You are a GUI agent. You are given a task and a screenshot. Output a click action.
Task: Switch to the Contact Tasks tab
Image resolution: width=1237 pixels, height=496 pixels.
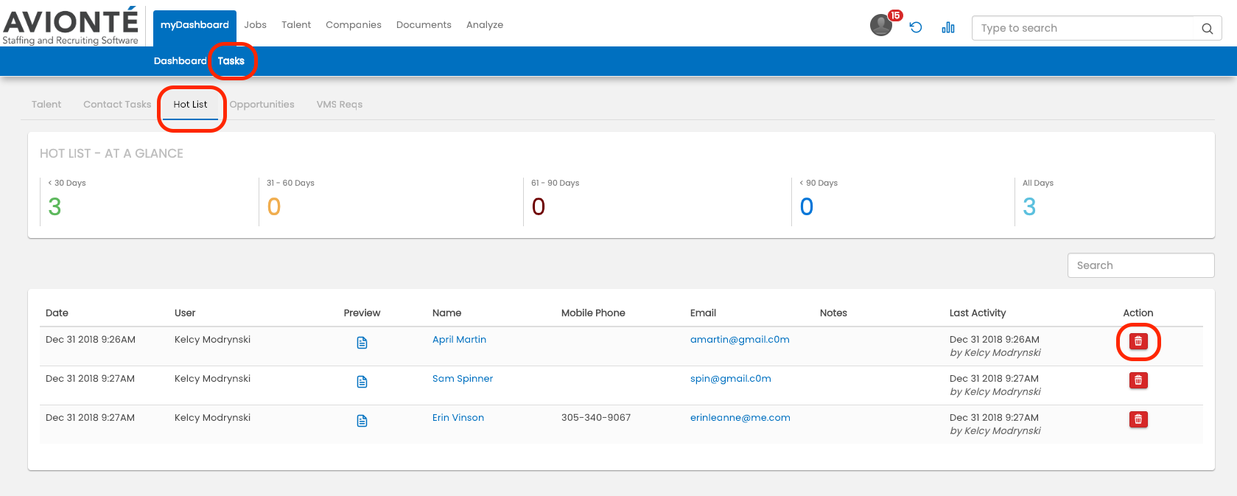tap(117, 105)
